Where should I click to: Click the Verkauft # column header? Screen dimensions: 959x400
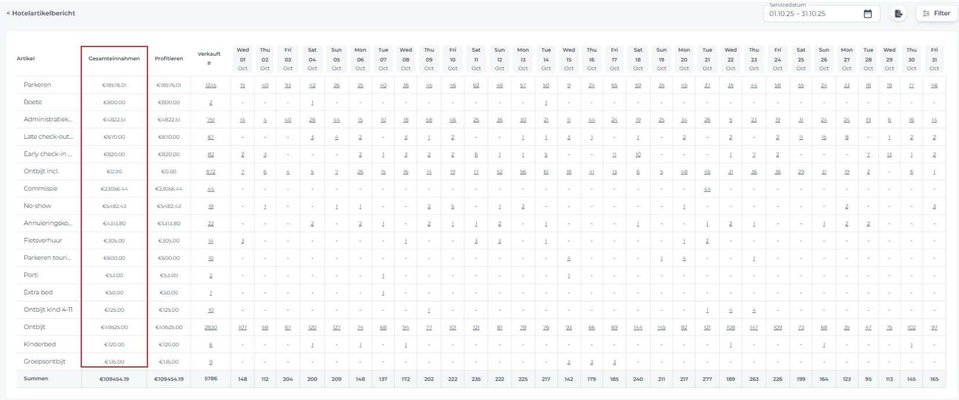(209, 58)
